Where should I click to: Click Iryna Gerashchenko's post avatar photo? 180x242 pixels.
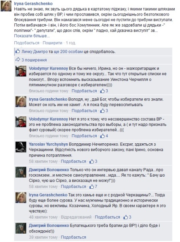[6, 6]
